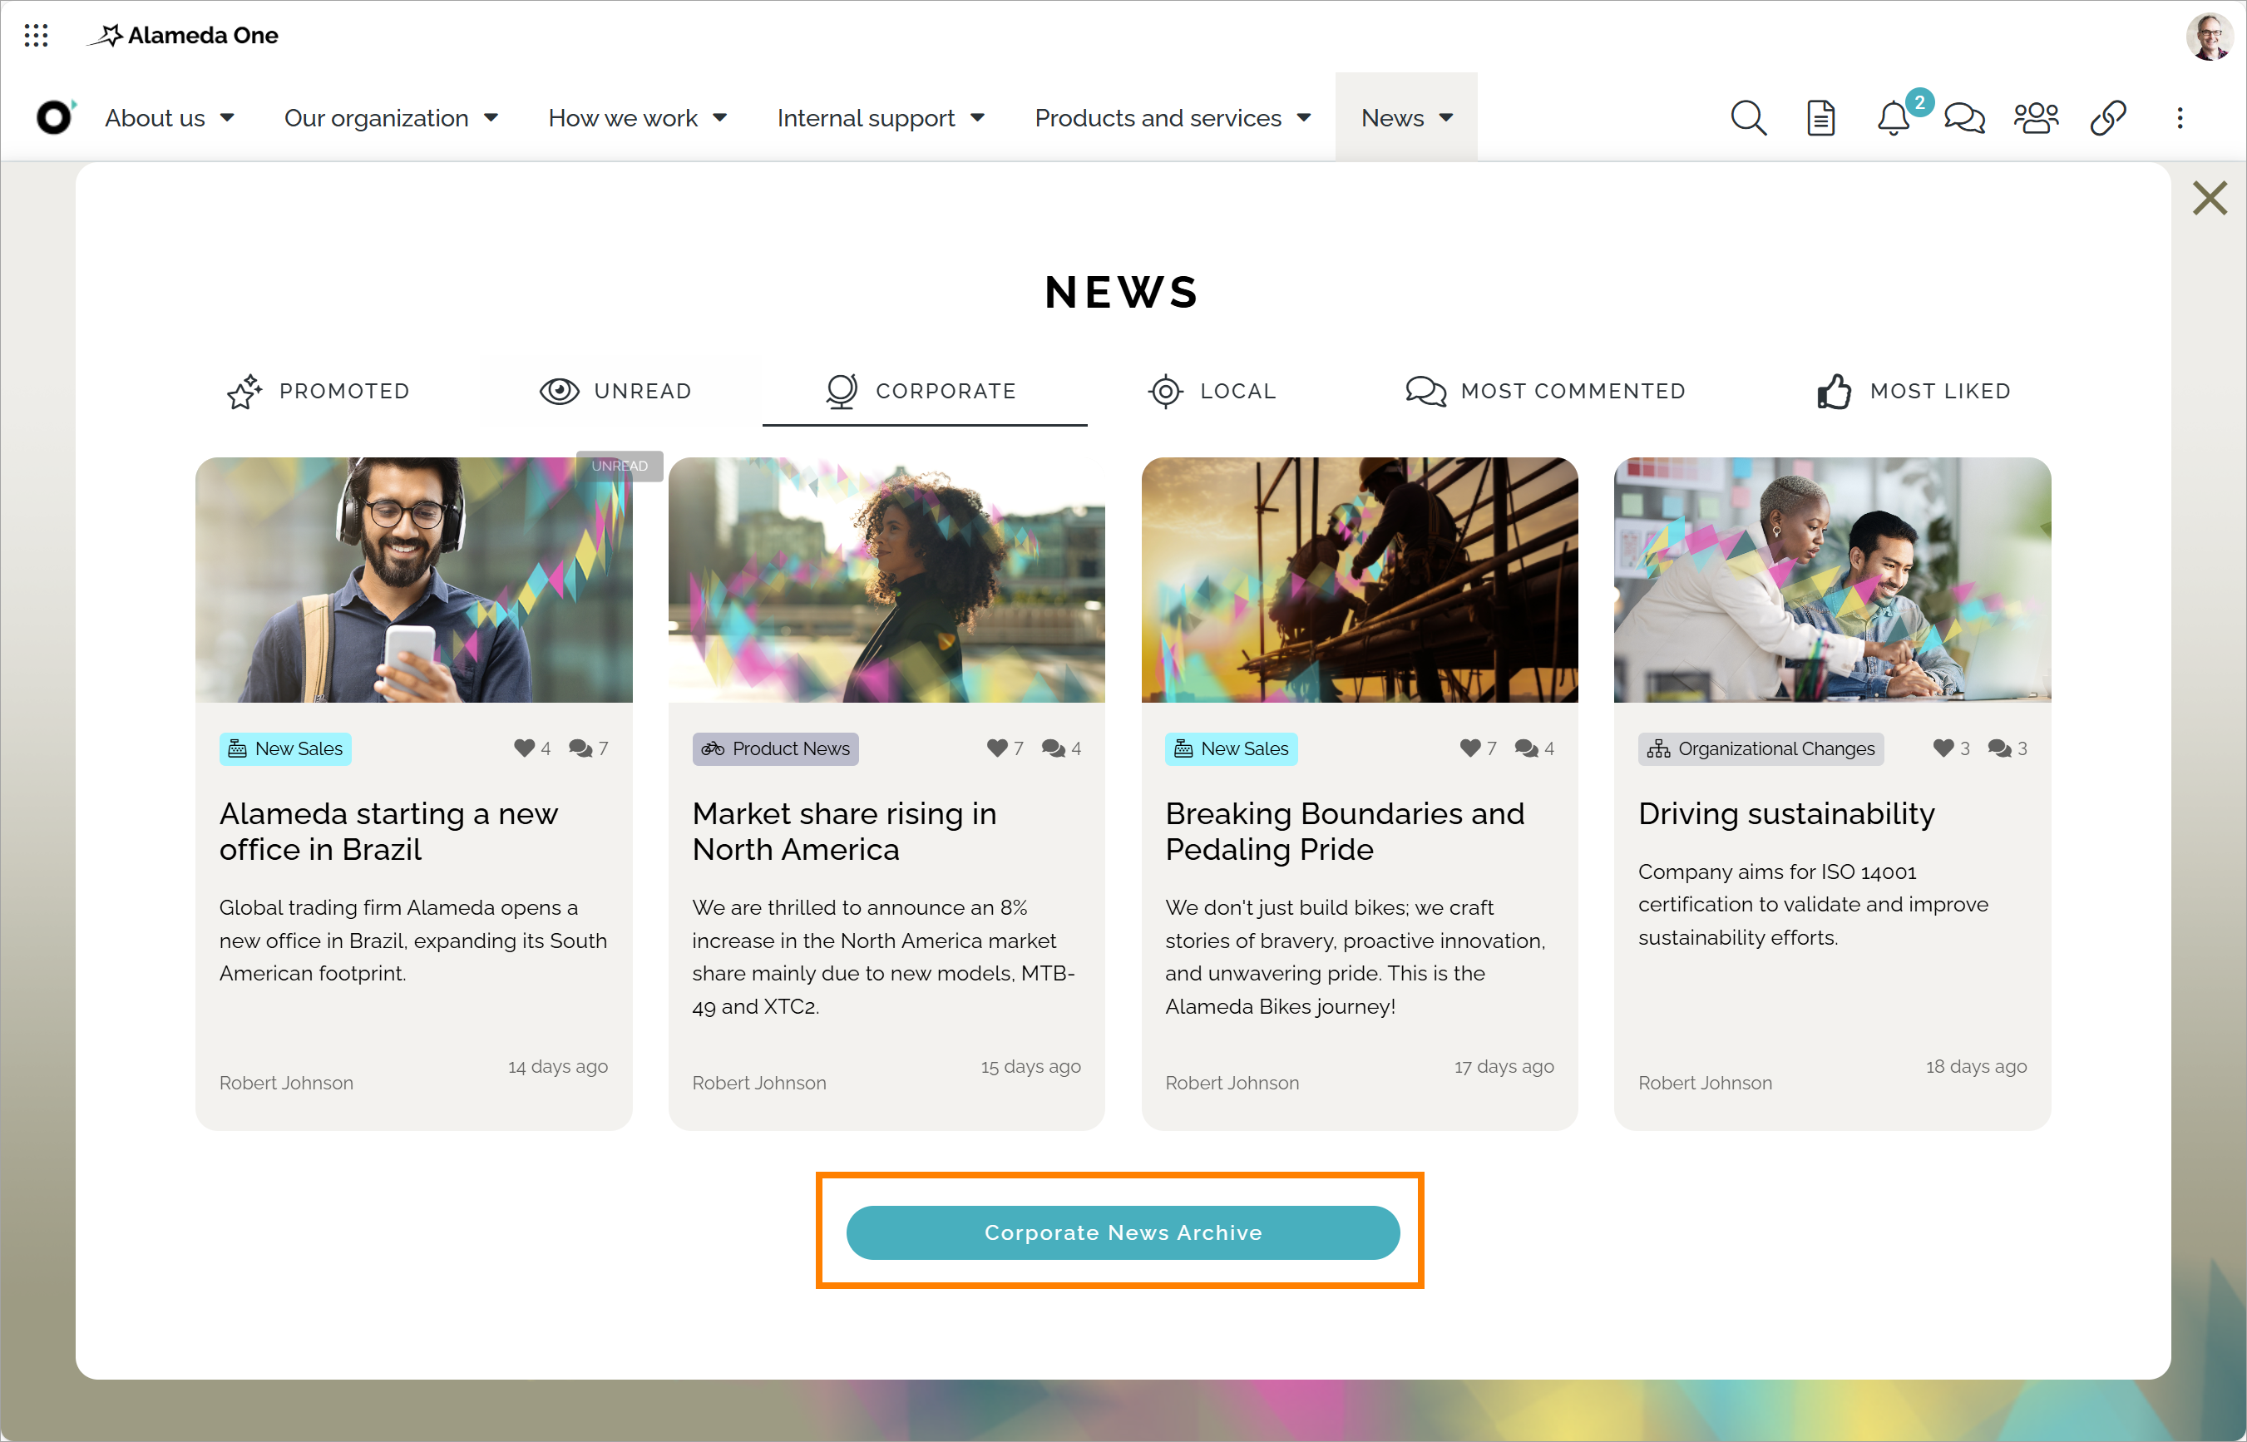Click the NEWS panel heading

click(1122, 292)
